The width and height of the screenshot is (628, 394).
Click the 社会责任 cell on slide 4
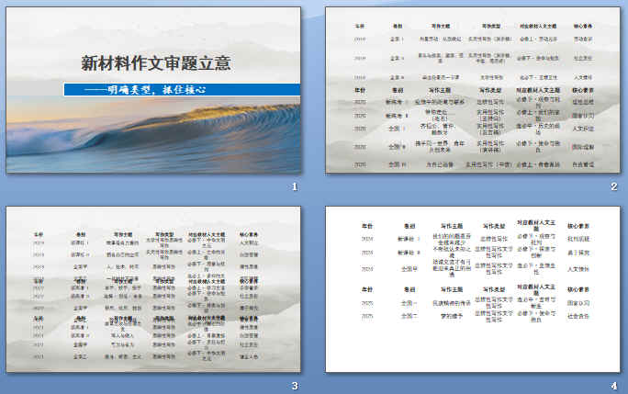pyautogui.click(x=580, y=316)
